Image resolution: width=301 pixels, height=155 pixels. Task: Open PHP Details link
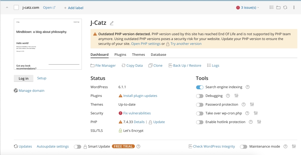(139, 122)
